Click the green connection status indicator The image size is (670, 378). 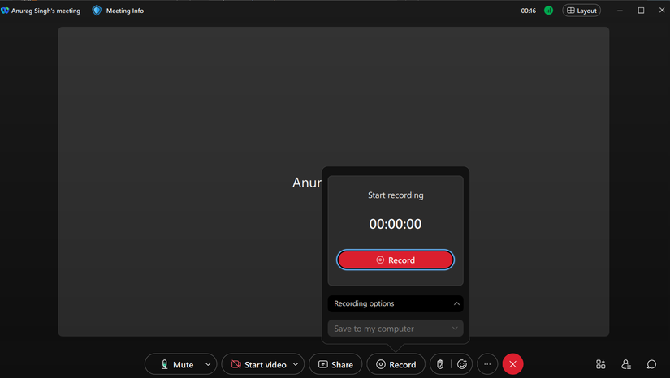click(548, 11)
